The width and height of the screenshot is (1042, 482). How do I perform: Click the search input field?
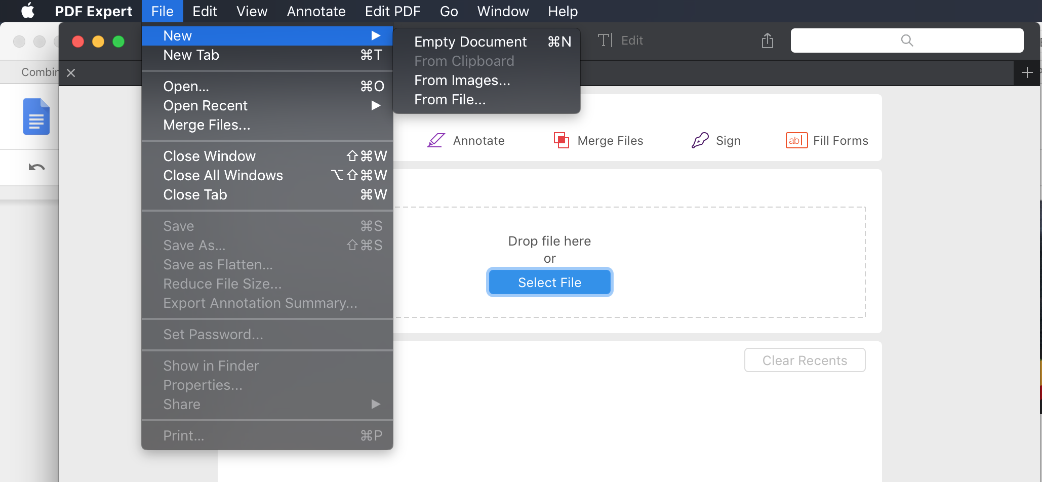pos(906,41)
